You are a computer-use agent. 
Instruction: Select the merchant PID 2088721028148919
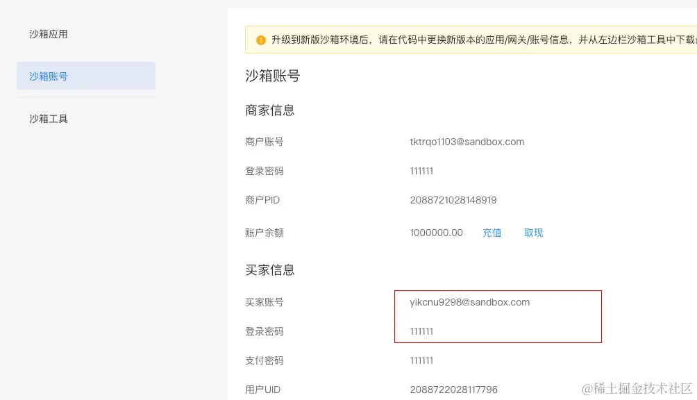click(x=453, y=200)
